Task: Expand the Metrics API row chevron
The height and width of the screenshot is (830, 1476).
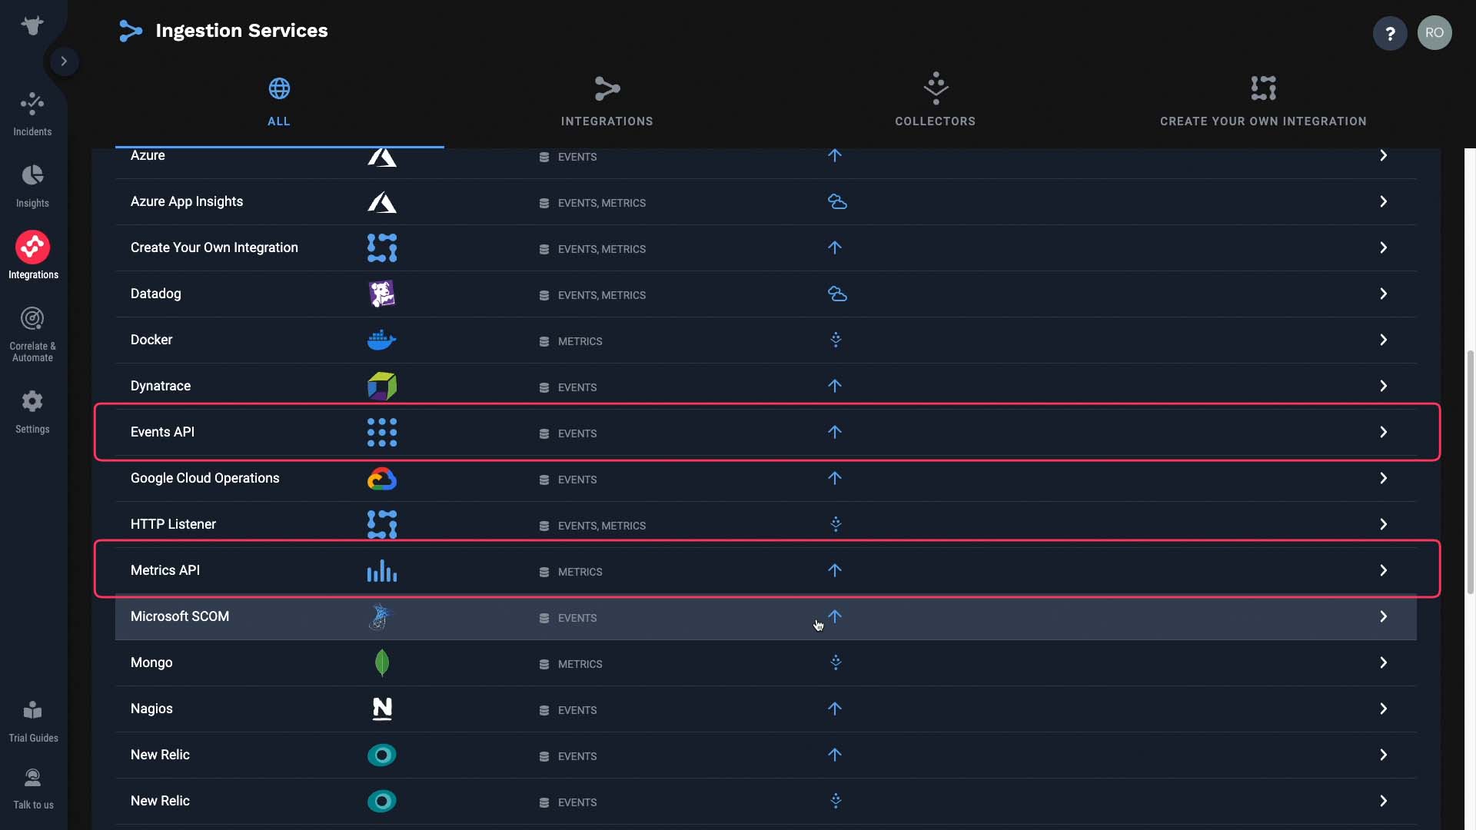Action: [x=1383, y=570]
